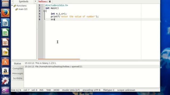
Task: Select the hellow.c document tab
Action: click(x=43, y=2)
